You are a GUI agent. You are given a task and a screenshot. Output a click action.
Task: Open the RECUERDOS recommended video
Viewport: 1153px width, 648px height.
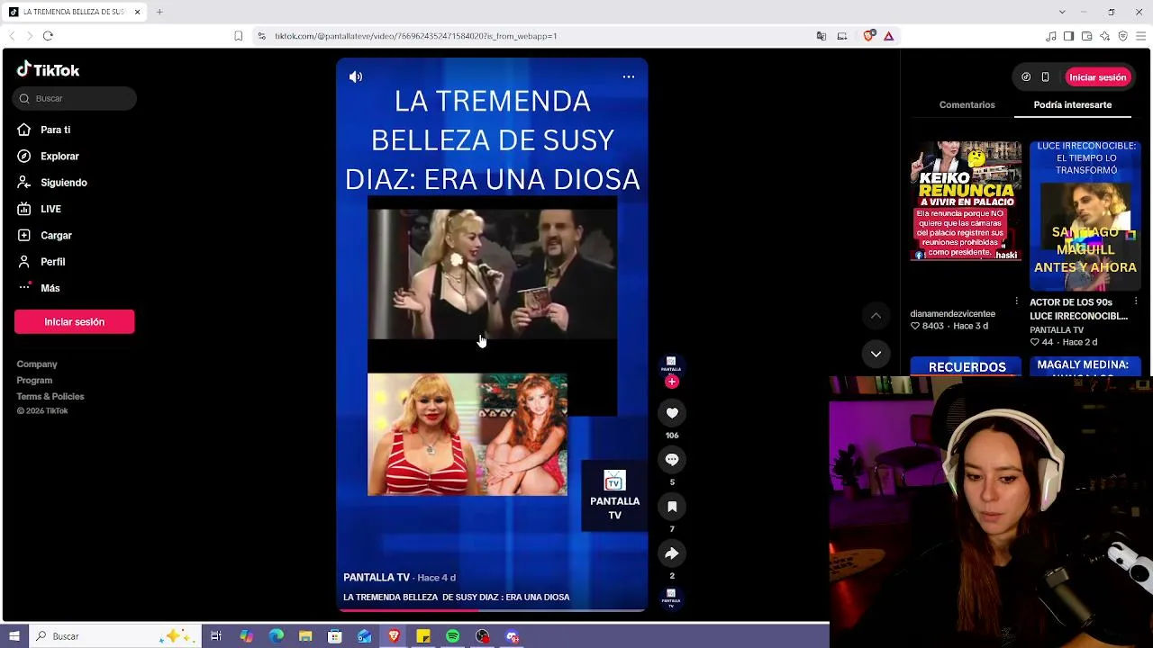pyautogui.click(x=966, y=367)
